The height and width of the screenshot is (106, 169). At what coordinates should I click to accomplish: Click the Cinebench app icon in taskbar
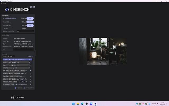96,103
